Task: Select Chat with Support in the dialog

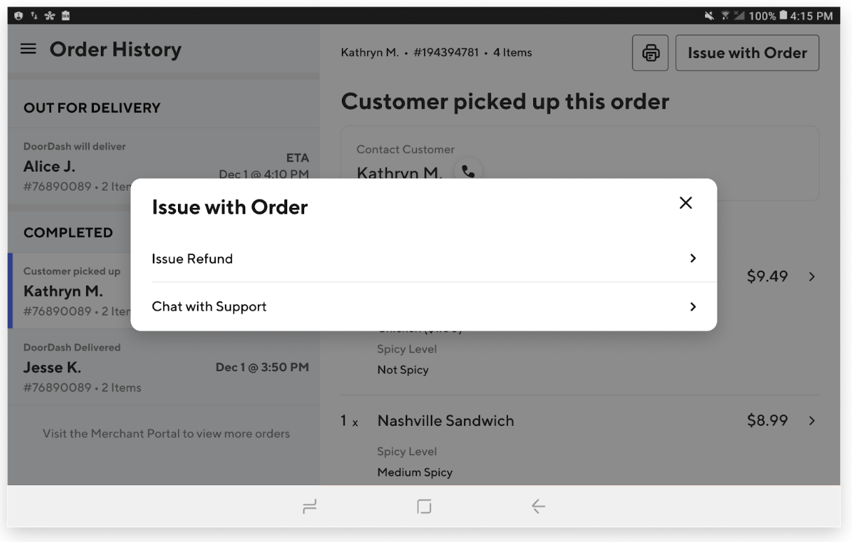Action: tap(209, 306)
